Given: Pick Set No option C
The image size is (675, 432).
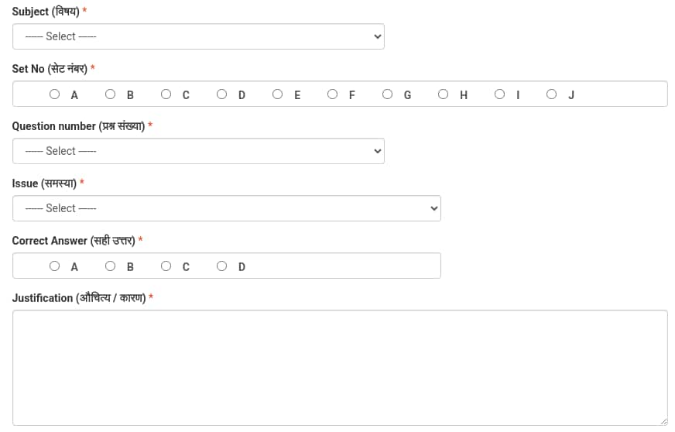Looking at the screenshot, I should (x=166, y=94).
